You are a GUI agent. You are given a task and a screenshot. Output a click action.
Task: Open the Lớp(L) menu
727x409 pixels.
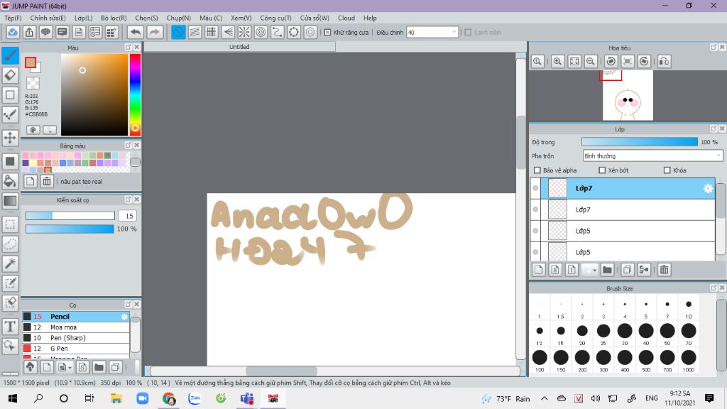pyautogui.click(x=84, y=18)
